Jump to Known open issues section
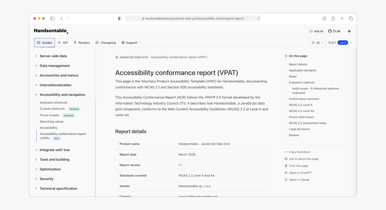 pos(301,117)
